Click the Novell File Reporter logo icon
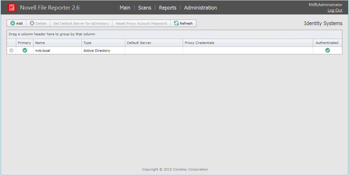The height and width of the screenshot is (176, 349). pyautogui.click(x=12, y=8)
